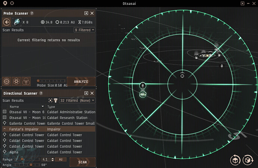The width and height of the screenshot is (258, 168).
Task: Select the Farstar's Impairor row
Action: (49, 129)
